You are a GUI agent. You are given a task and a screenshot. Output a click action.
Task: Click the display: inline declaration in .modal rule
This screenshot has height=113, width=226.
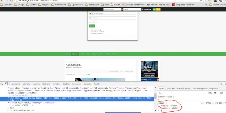click(169, 106)
